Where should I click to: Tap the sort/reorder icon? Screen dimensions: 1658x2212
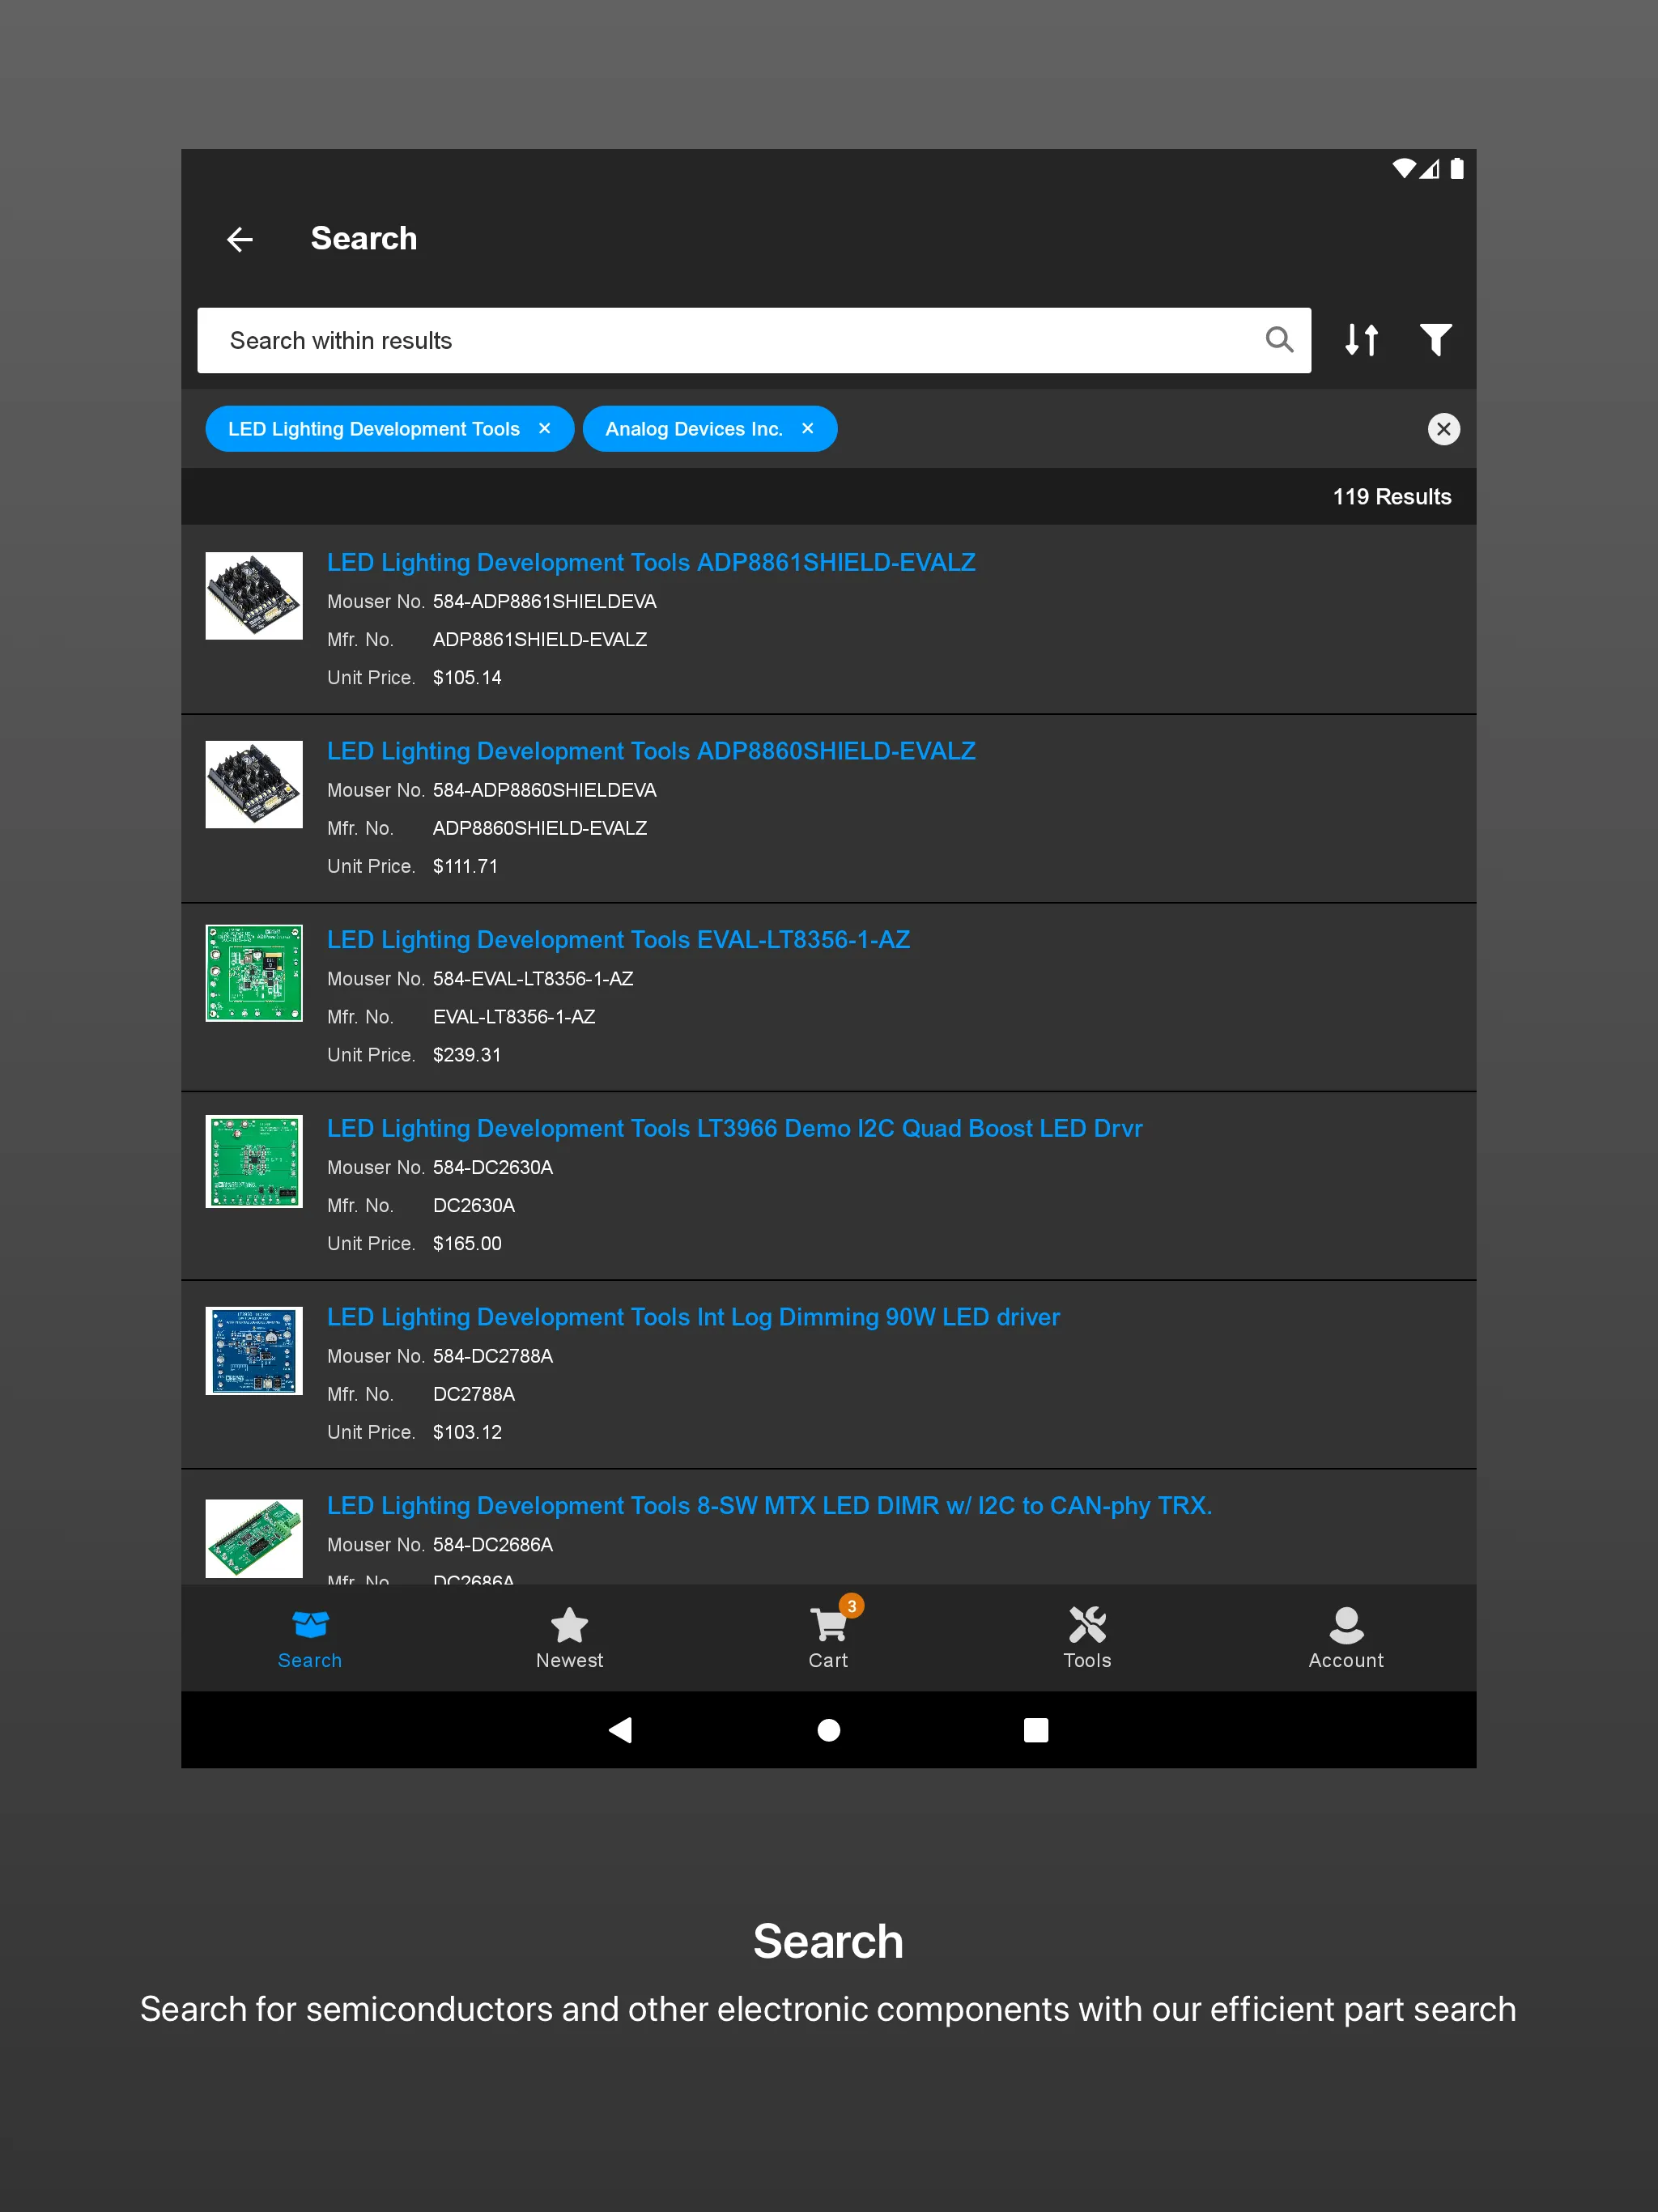[1362, 339]
